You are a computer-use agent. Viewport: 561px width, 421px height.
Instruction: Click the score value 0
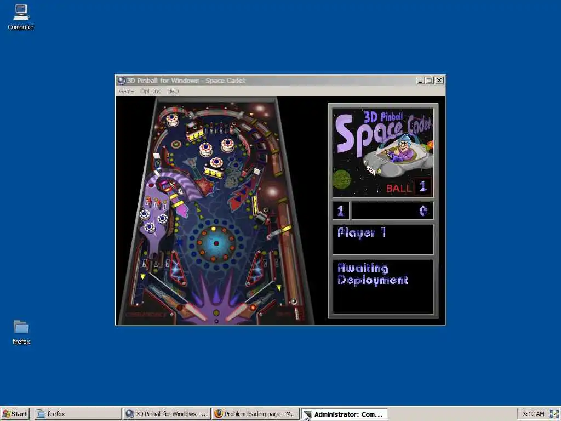[423, 211]
